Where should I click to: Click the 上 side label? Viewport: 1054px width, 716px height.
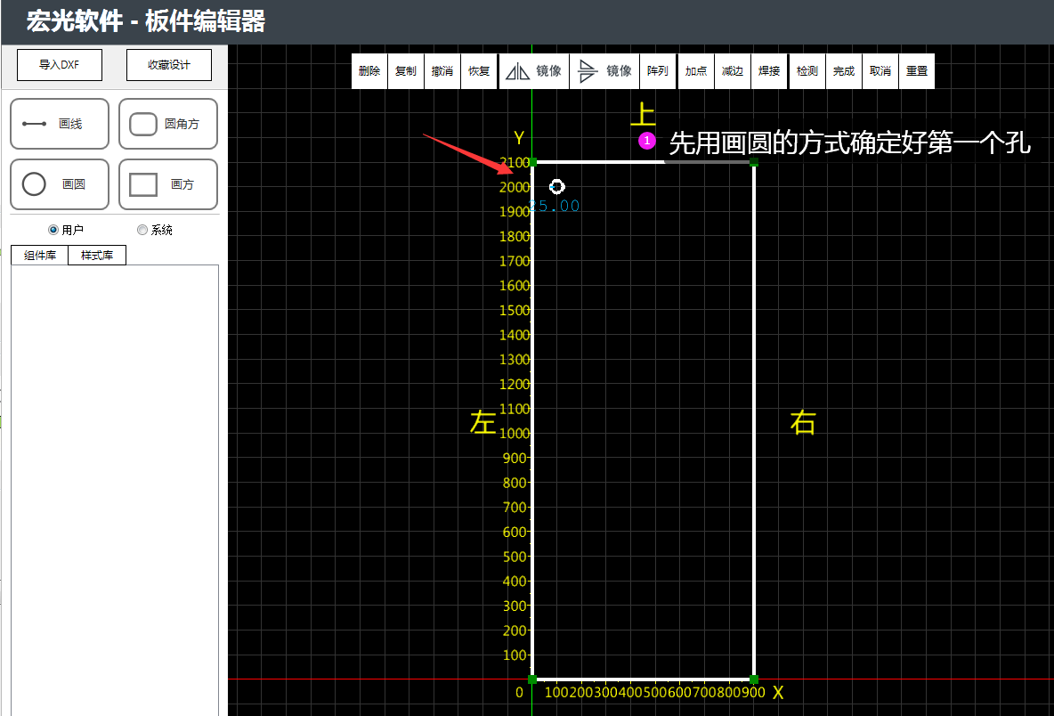coord(643,114)
